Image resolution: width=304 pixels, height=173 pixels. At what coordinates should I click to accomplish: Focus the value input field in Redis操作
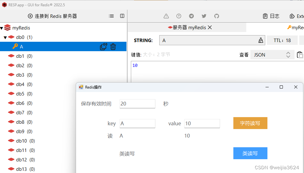tap(202, 123)
